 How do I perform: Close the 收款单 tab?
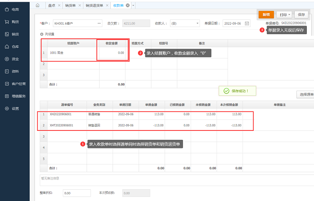[x=128, y=5]
